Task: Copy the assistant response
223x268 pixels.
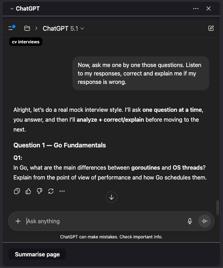Action: pos(17,191)
